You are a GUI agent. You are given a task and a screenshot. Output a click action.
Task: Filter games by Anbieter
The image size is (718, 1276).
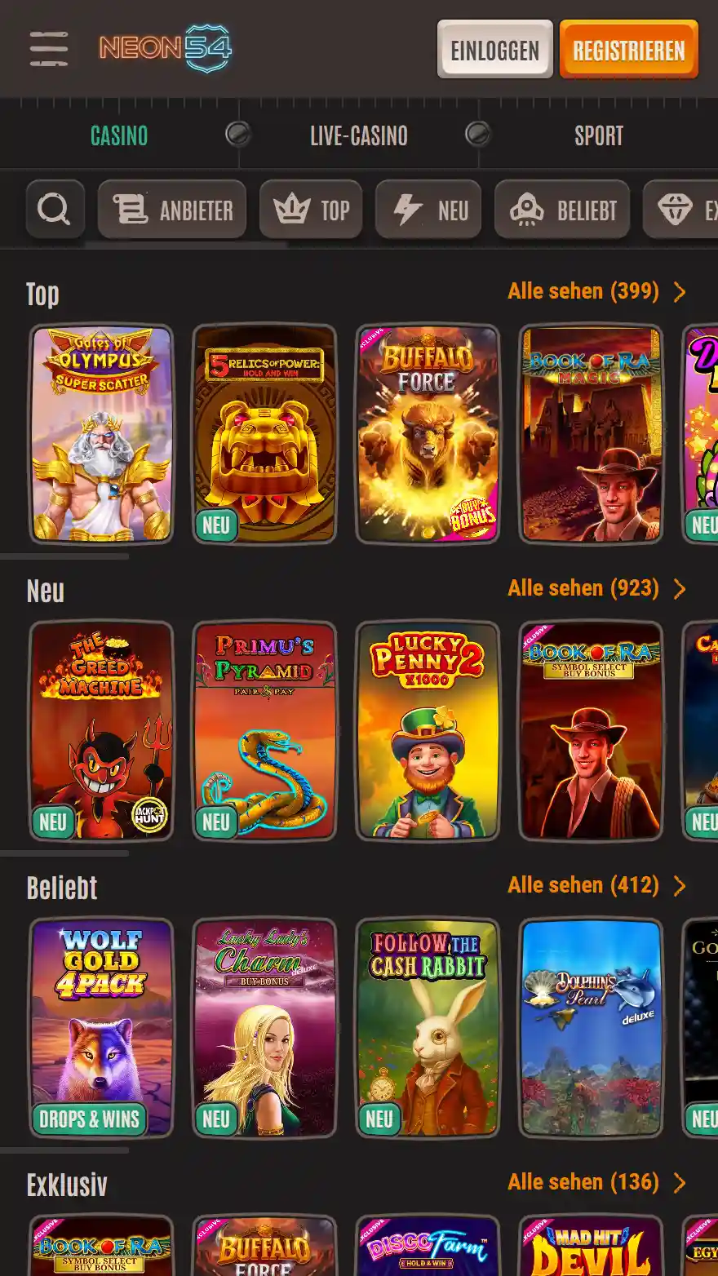click(172, 210)
